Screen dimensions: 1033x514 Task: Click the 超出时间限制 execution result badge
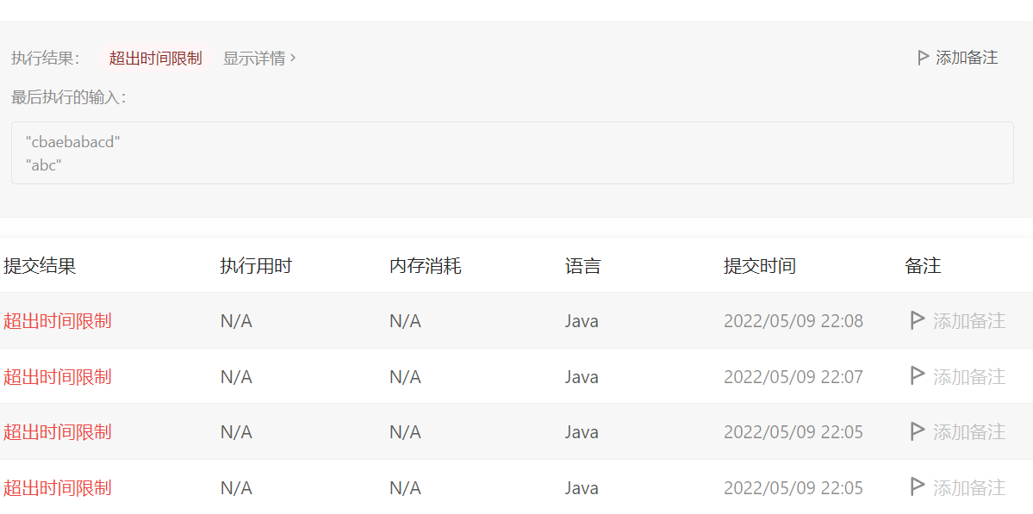point(155,58)
